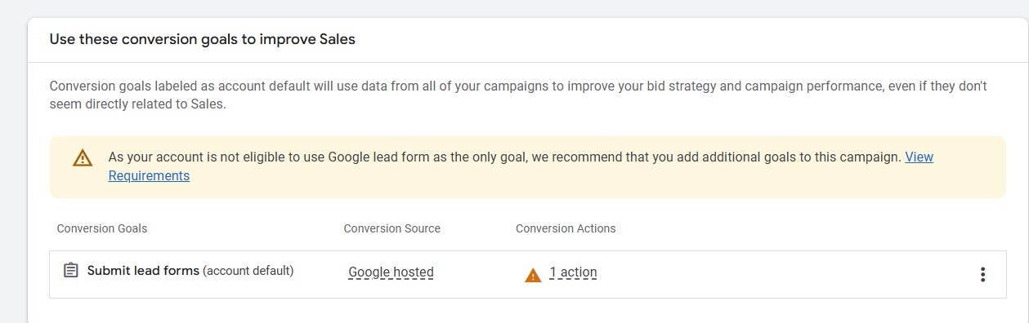Click the warning triangle in the yellow banner

(83, 158)
